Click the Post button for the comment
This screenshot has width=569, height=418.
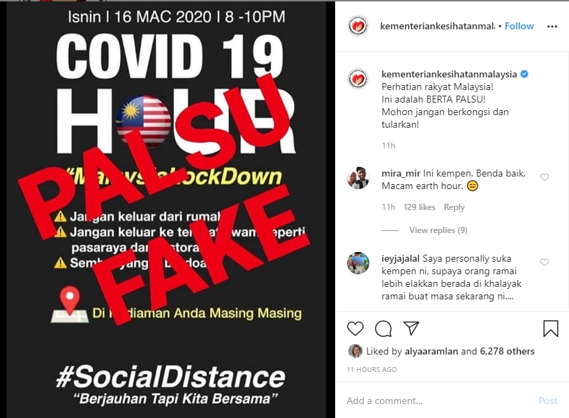coord(547,401)
